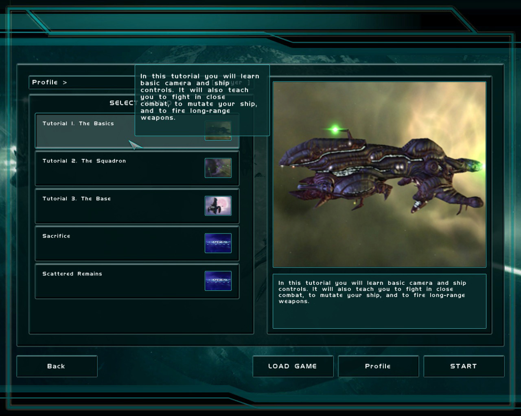Image resolution: width=521 pixels, height=416 pixels.
Task: Expand the Profile > selector
Action: [81, 82]
